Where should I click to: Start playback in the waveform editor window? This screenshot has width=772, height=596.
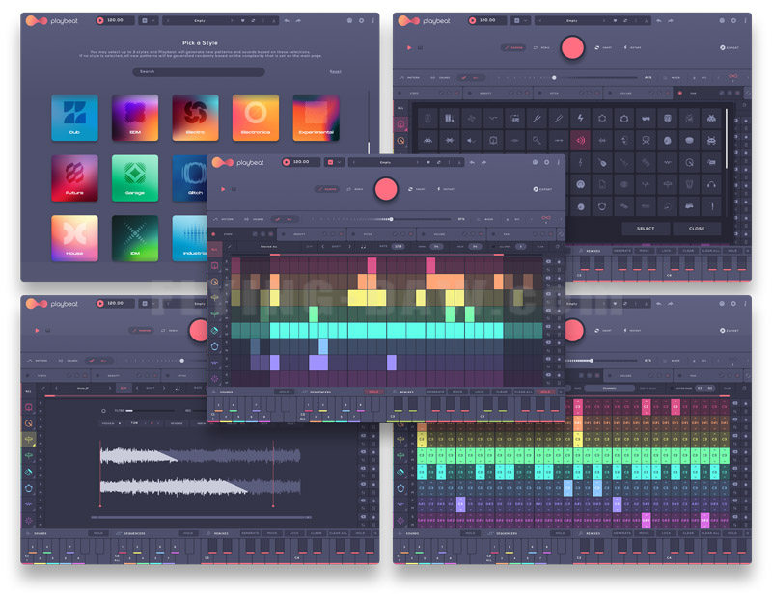(37, 330)
